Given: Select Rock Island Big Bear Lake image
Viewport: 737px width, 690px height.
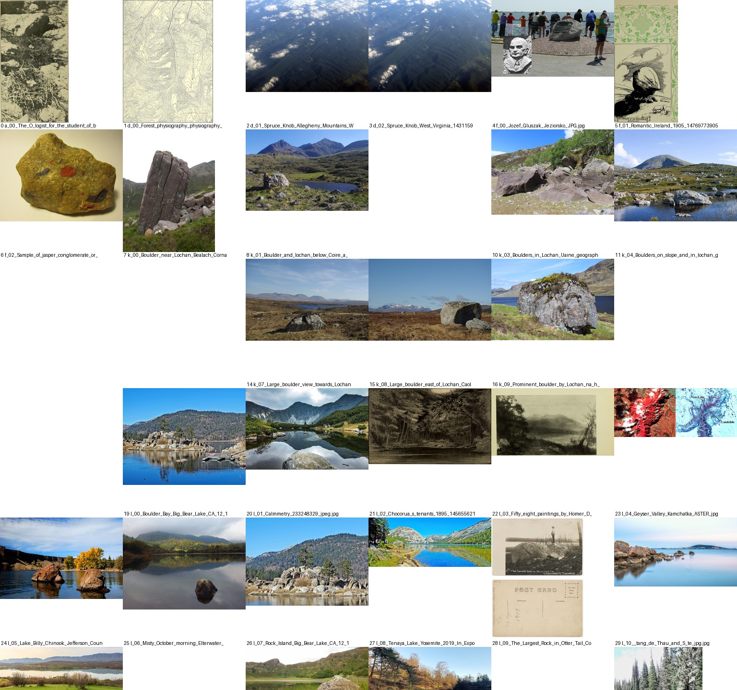Looking at the screenshot, I should click(x=307, y=562).
